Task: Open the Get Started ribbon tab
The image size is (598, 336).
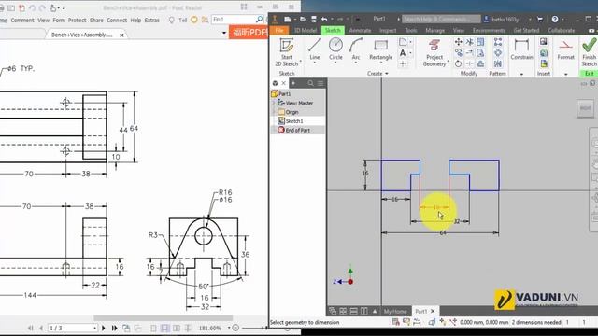Action: (x=526, y=30)
